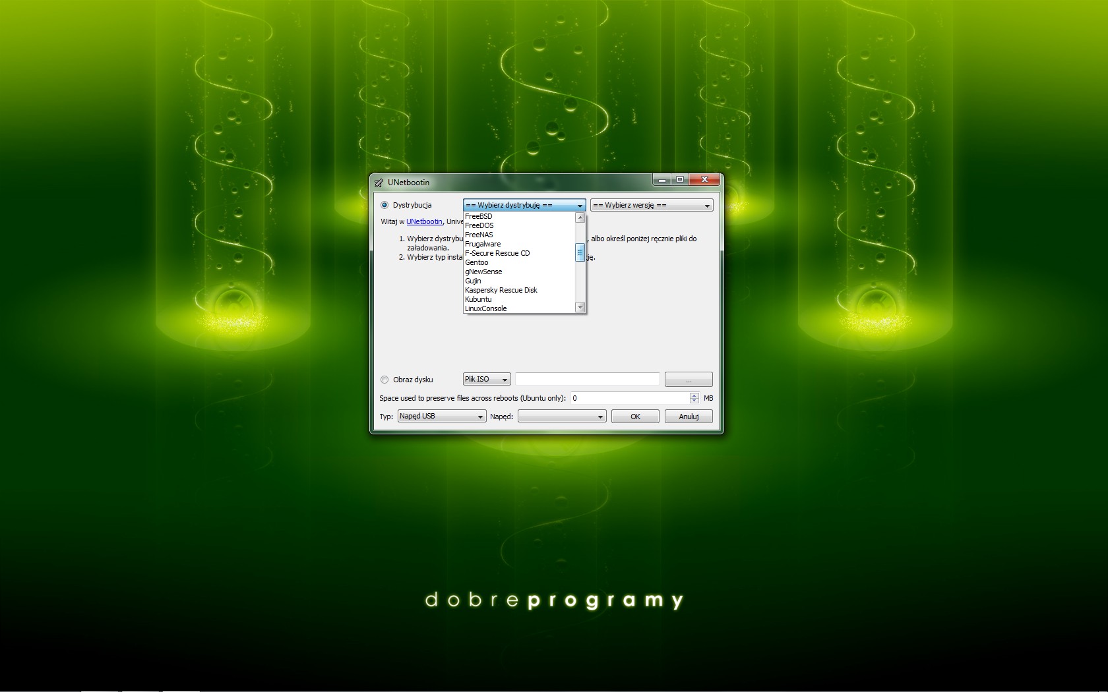Select the Obraz dysku radio button
This screenshot has width=1108, height=692.
[x=385, y=380]
